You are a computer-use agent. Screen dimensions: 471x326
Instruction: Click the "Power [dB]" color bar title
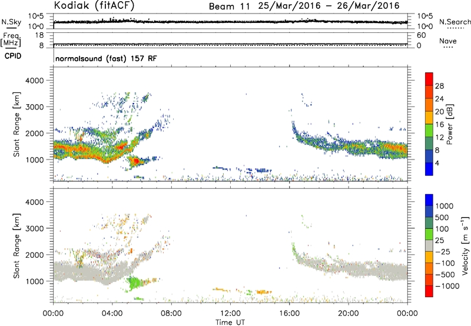[450, 124]
